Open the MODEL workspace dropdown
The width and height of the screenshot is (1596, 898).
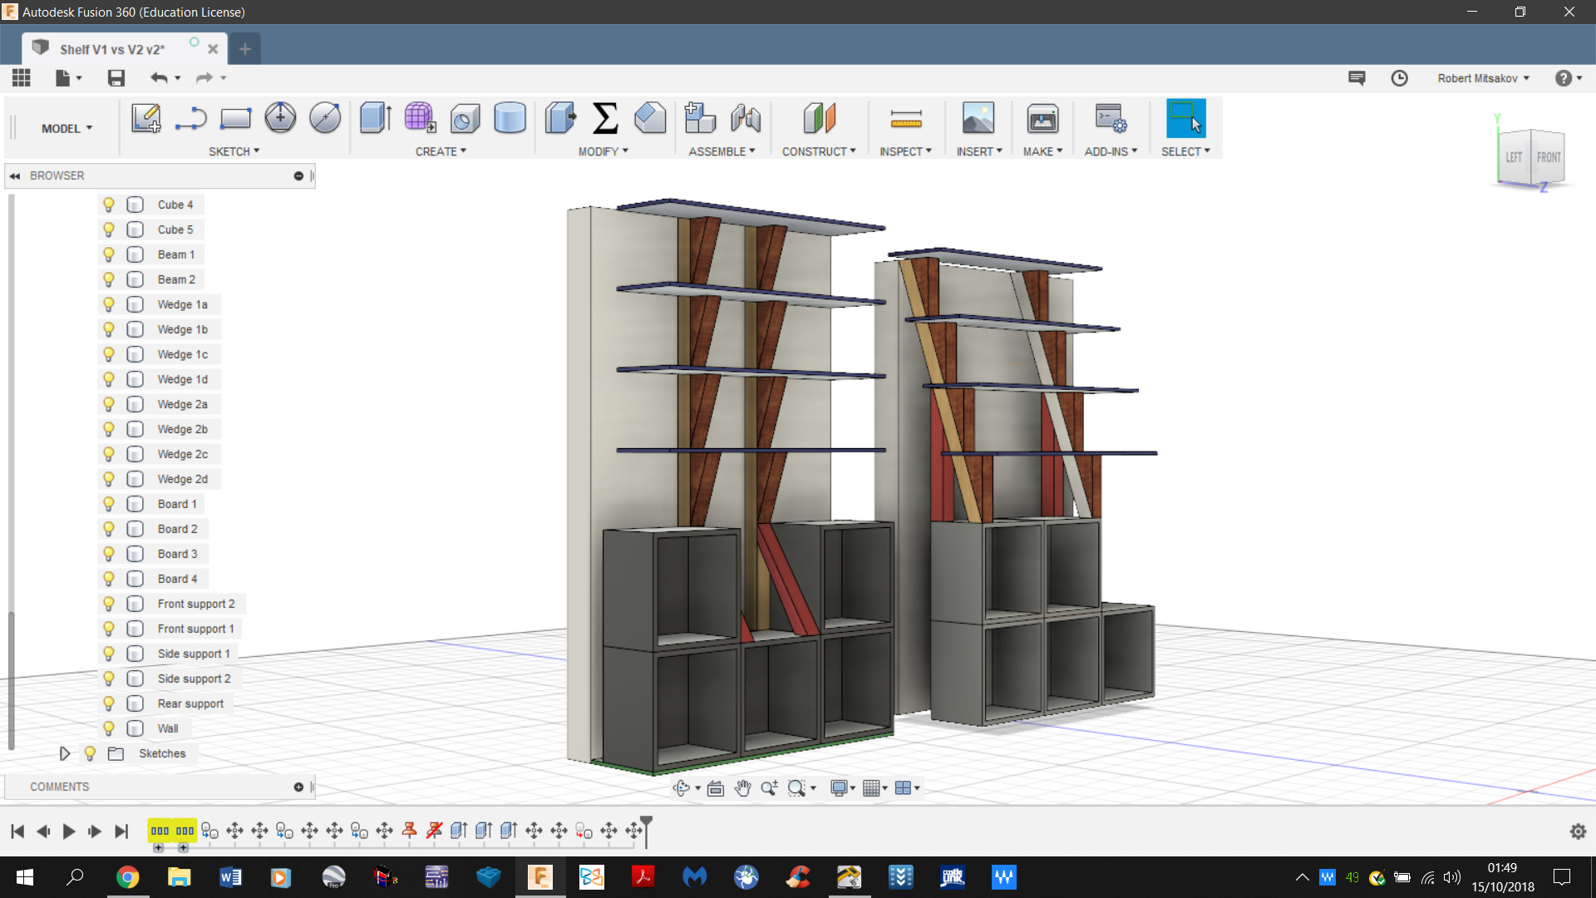tap(66, 129)
